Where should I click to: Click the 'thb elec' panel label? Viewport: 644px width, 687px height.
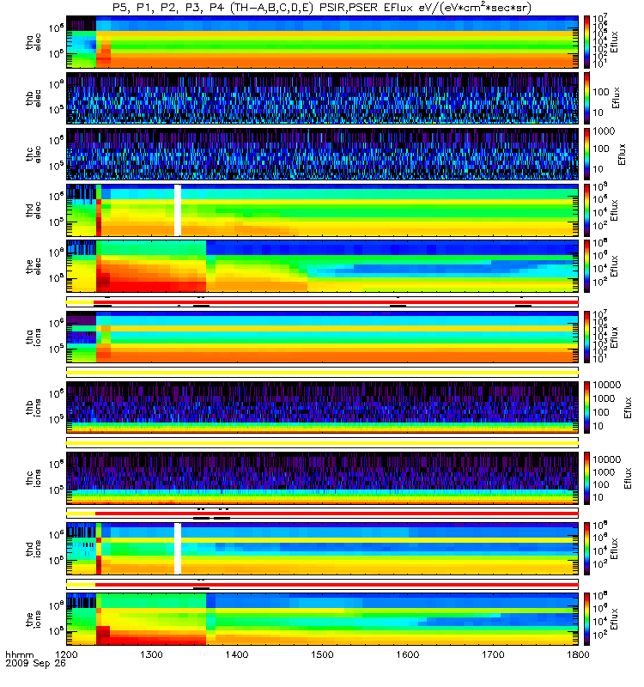[33, 98]
